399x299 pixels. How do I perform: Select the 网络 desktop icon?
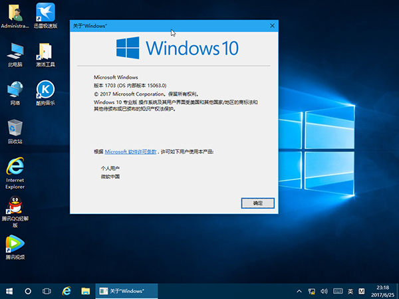tap(15, 90)
